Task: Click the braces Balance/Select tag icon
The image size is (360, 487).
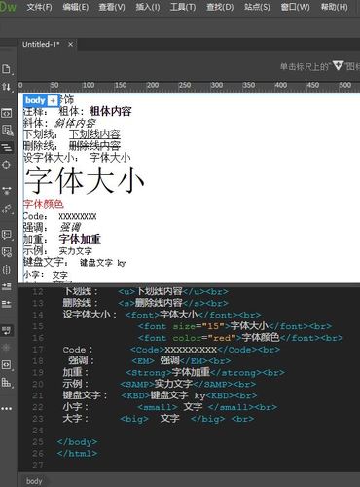Action: 6,270
